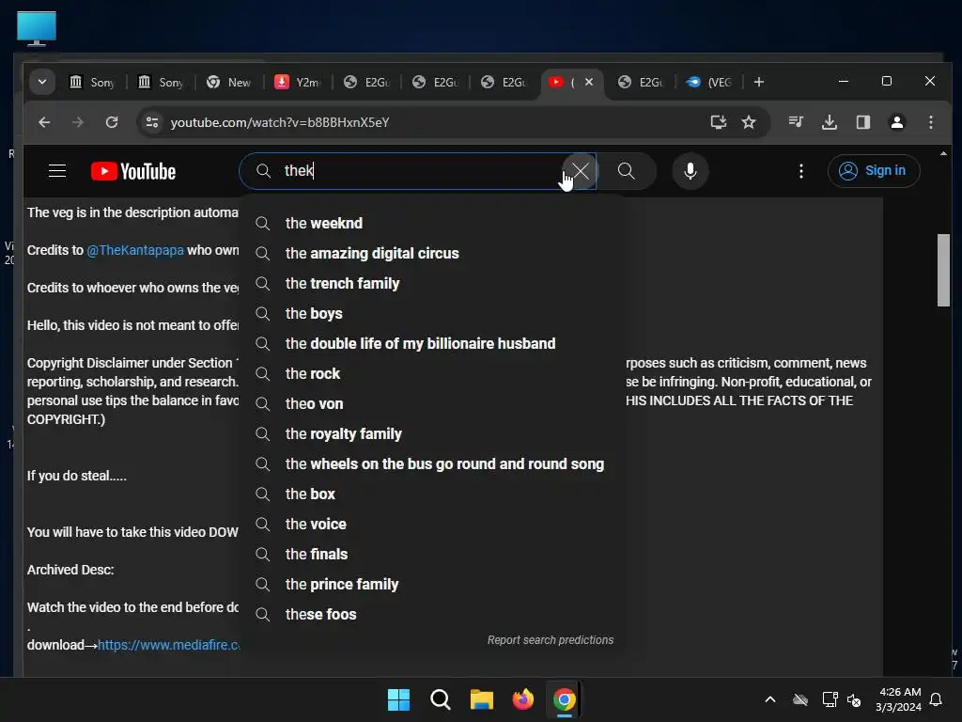Click the page vertical scrollbar thumb
This screenshot has height=722, width=962.
click(x=943, y=270)
